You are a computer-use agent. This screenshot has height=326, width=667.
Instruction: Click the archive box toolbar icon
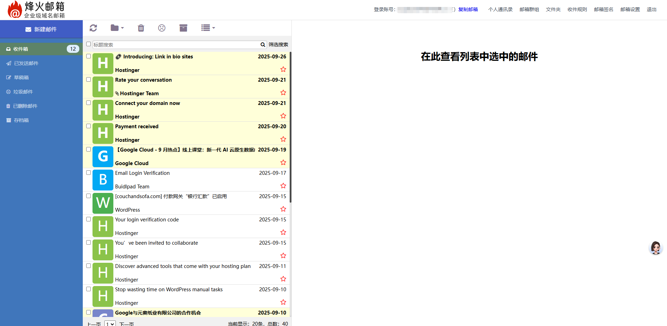click(x=183, y=28)
